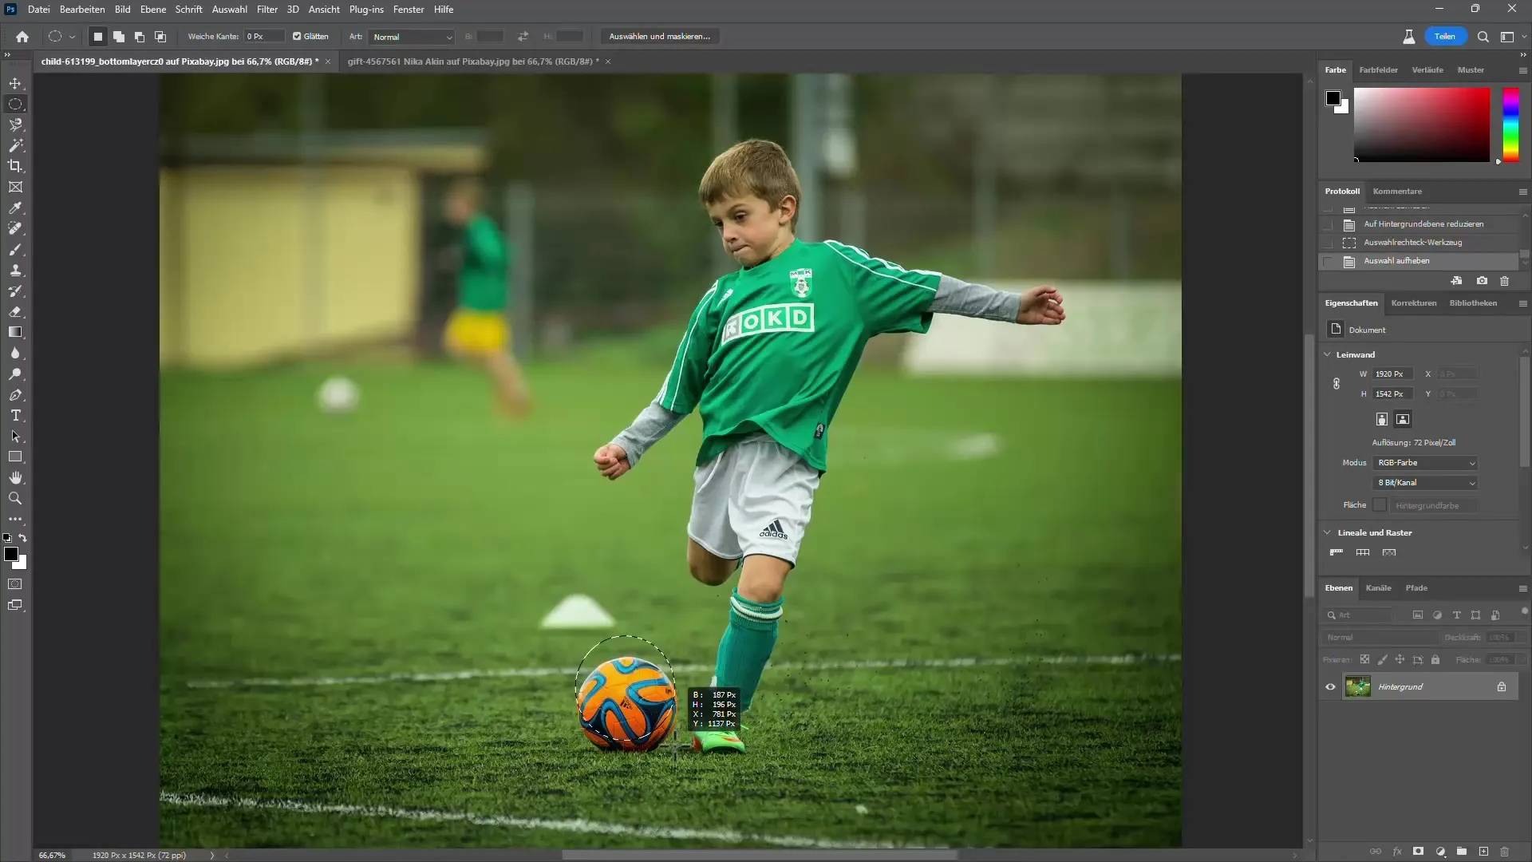Switch to the Korrekturen tab

click(1413, 303)
